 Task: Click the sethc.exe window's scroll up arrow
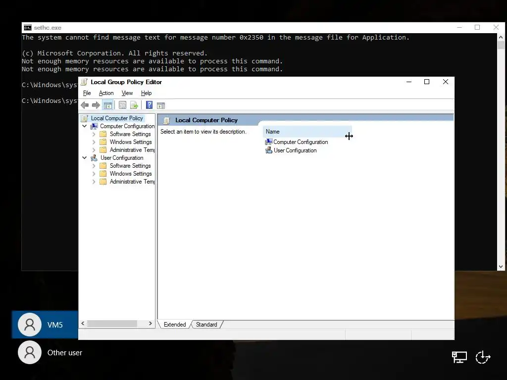click(x=501, y=37)
